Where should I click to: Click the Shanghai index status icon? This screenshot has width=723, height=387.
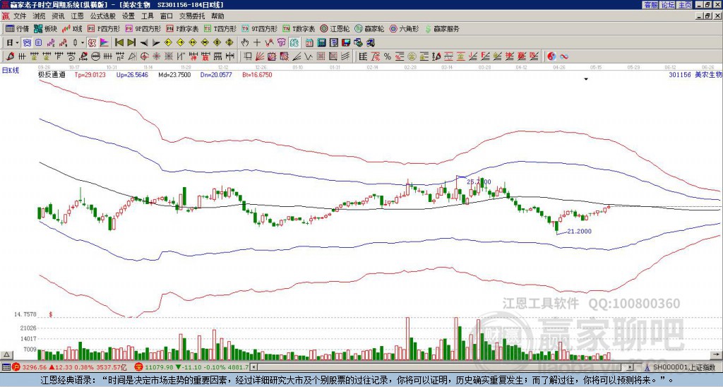click(x=16, y=367)
